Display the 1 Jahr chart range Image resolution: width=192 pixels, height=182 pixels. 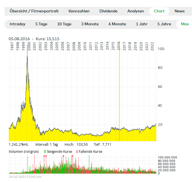142,24
